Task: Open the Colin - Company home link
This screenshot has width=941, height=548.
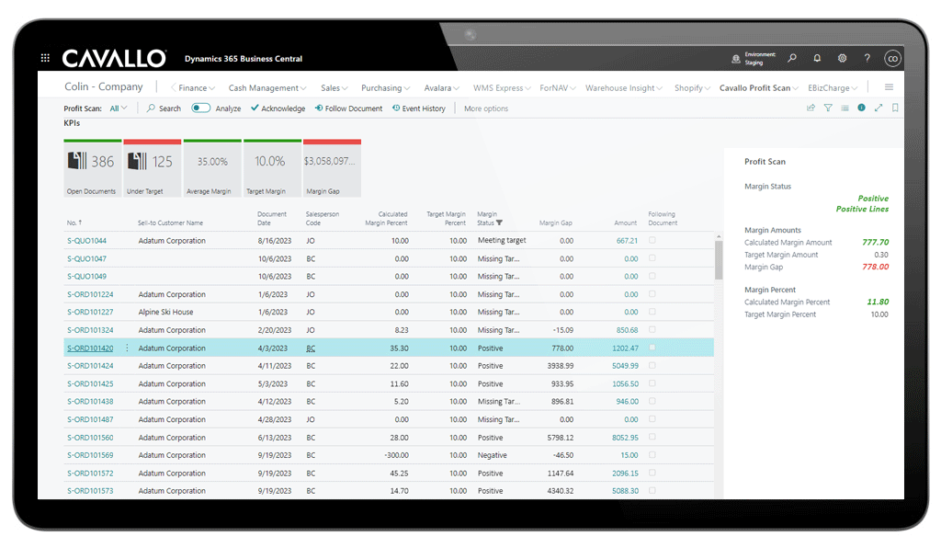Action: (104, 86)
